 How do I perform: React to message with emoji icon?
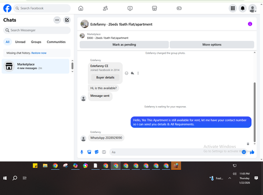click(x=126, y=73)
